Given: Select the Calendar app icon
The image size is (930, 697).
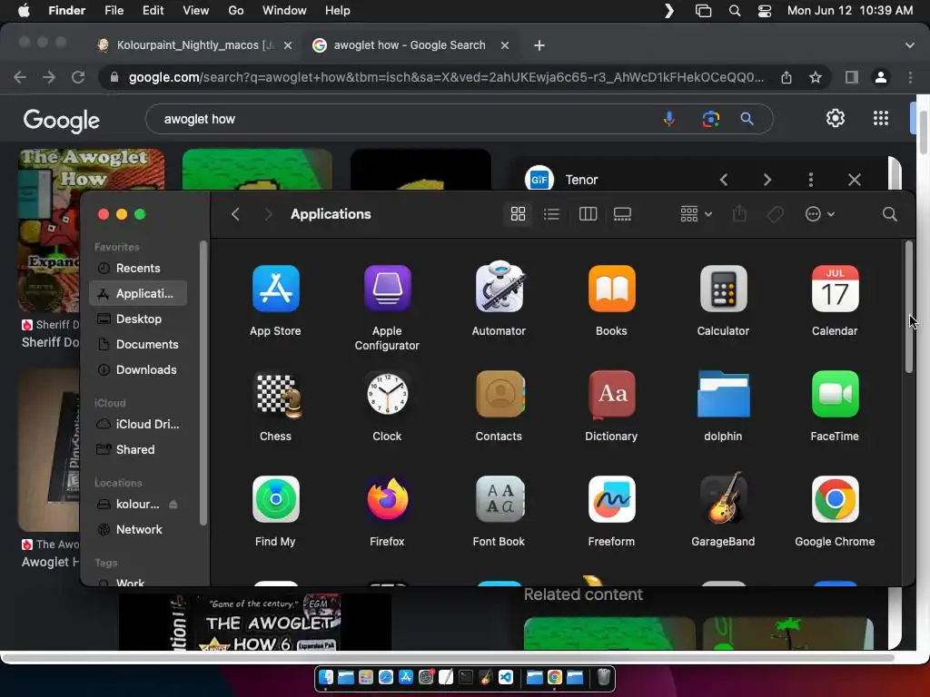Looking at the screenshot, I should point(835,289).
